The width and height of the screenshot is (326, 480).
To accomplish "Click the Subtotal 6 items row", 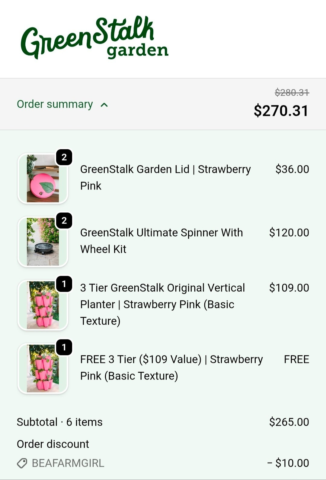I will tap(59, 422).
